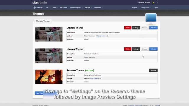Click Reservo Theme description text

[93, 75]
